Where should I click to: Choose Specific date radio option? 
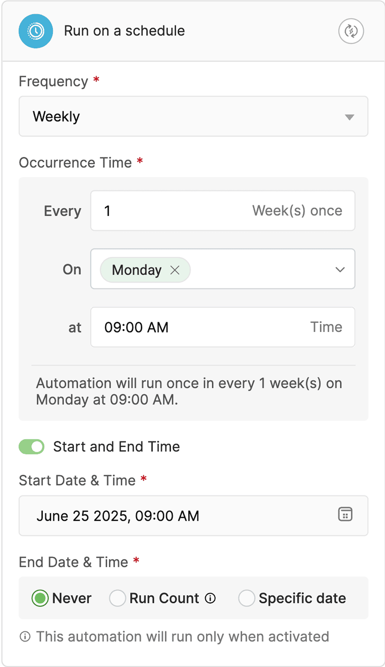coord(246,598)
